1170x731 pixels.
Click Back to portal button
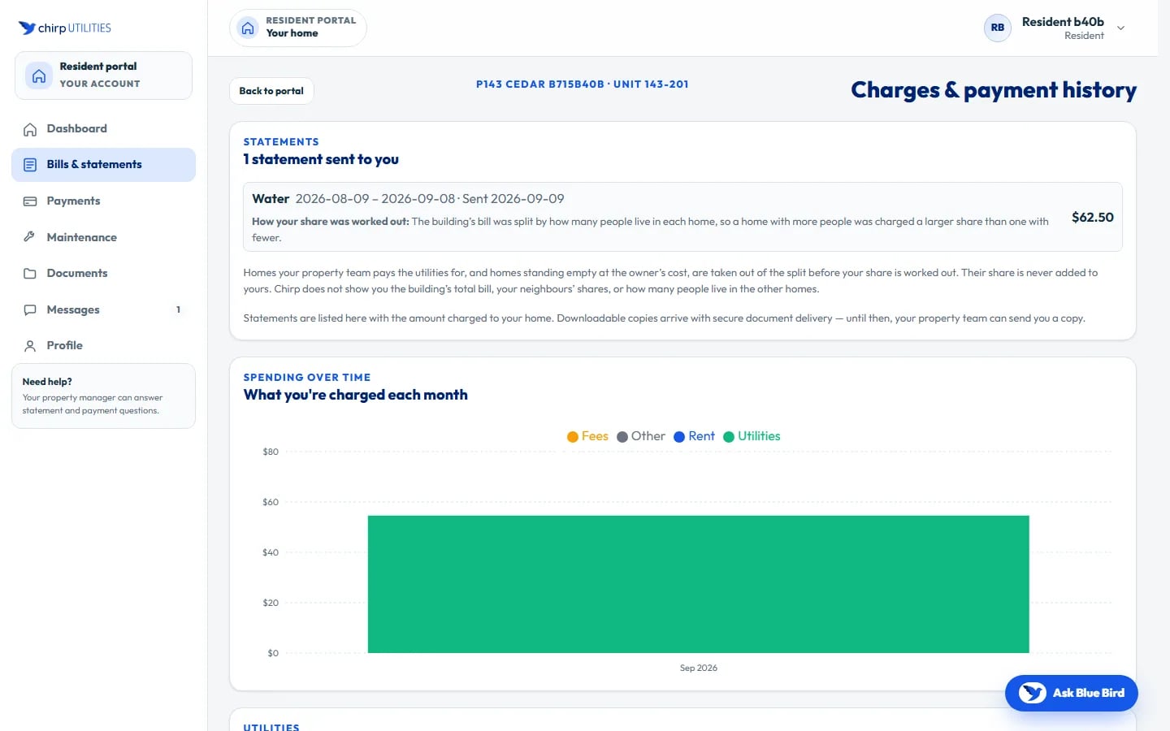tap(271, 91)
